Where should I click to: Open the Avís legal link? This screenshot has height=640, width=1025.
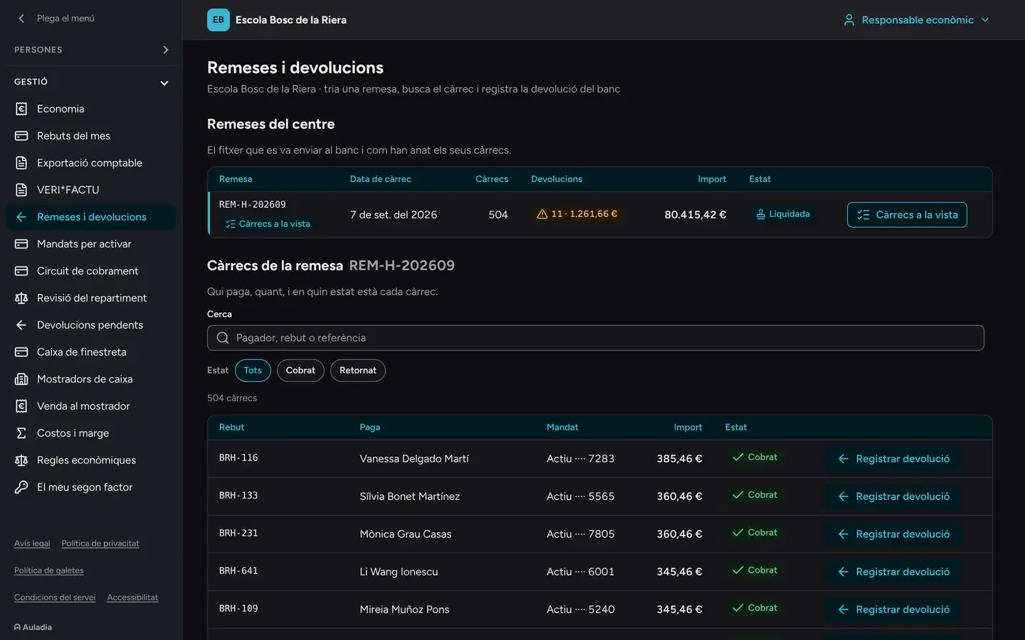point(32,543)
